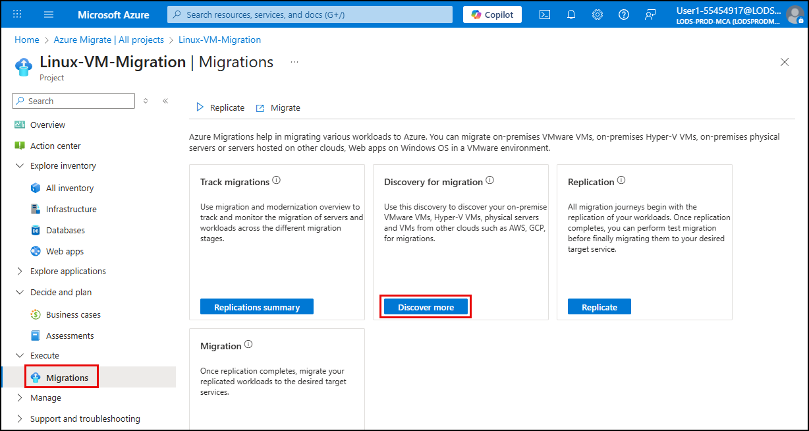
Task: Click the global search resources field
Action: (310, 14)
